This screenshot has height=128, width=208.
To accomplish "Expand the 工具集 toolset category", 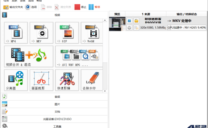I will [x=54, y=126].
